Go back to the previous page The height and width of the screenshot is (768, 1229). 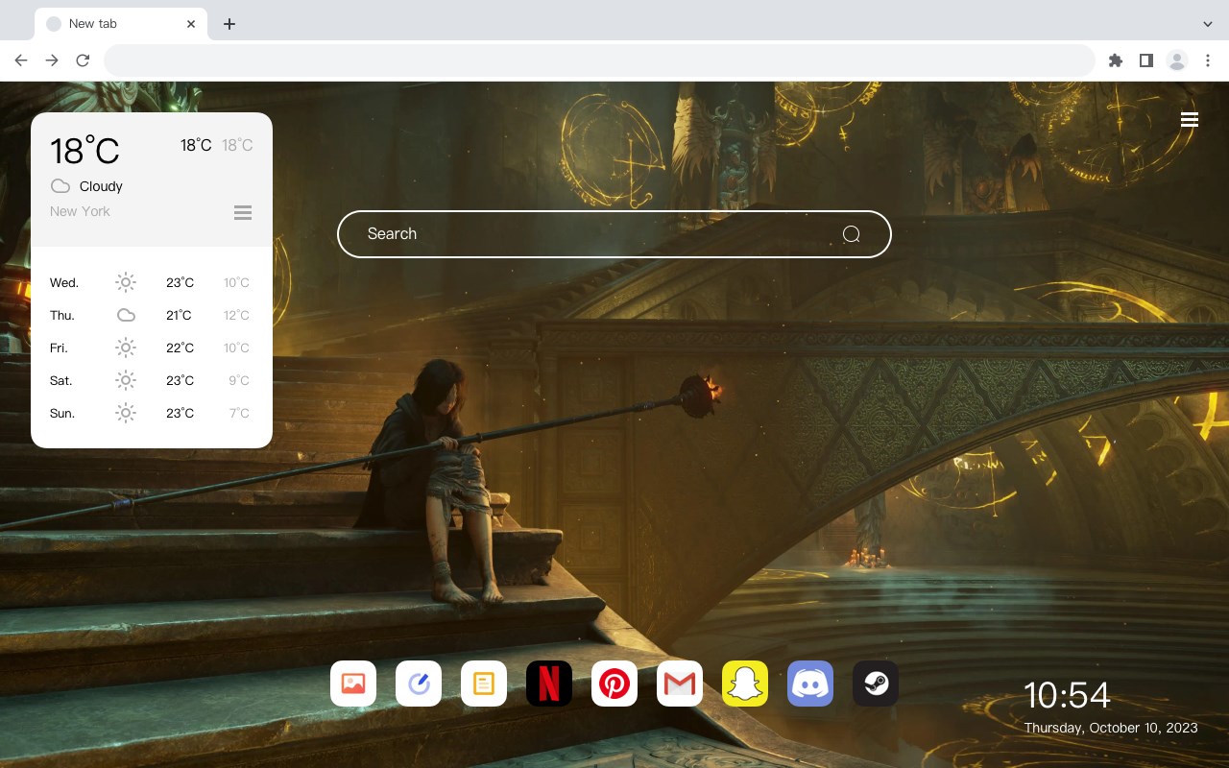pos(21,60)
